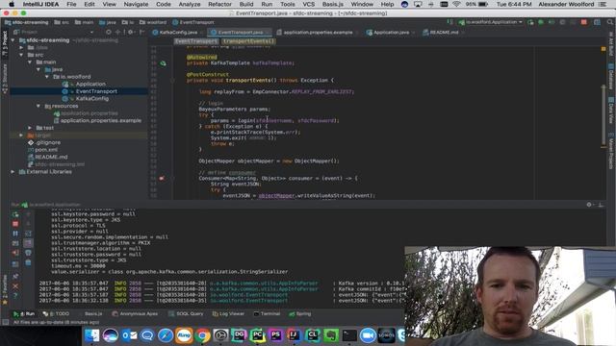Click the Rerun icon in the Run panel
The width and height of the screenshot is (616, 346).
coord(15,214)
